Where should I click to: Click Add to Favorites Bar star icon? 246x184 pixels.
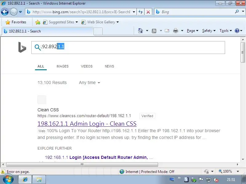click(38, 22)
